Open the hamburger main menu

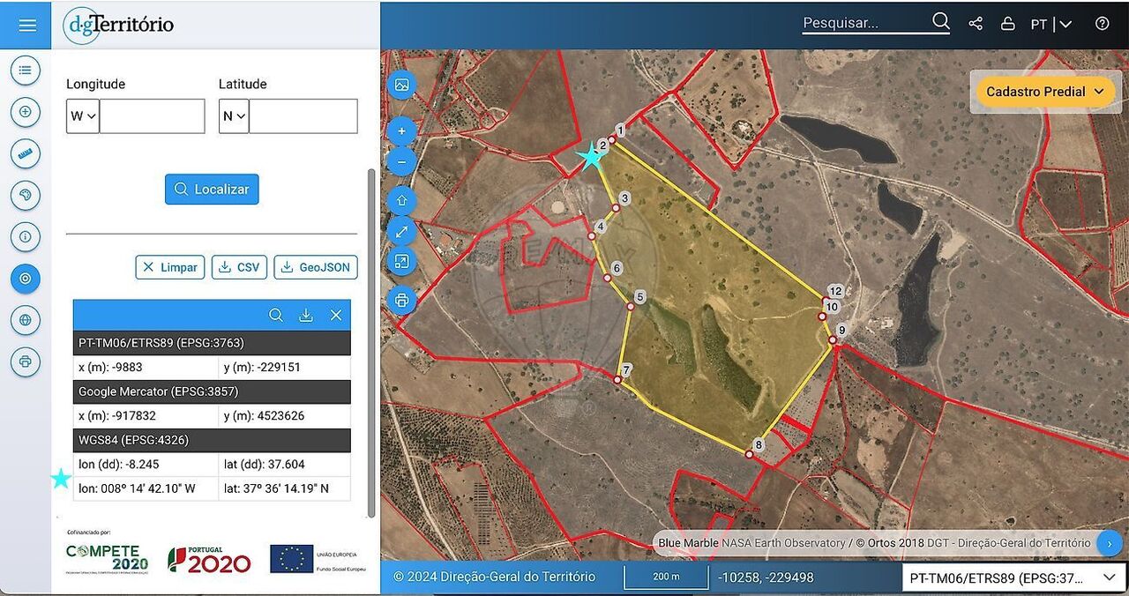coord(27,25)
